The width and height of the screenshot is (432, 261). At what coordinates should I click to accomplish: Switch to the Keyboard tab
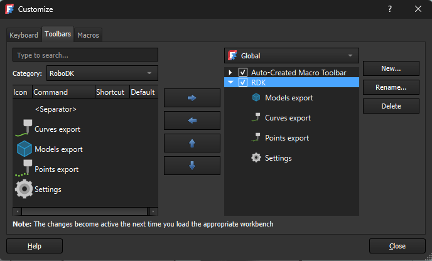[x=24, y=35]
